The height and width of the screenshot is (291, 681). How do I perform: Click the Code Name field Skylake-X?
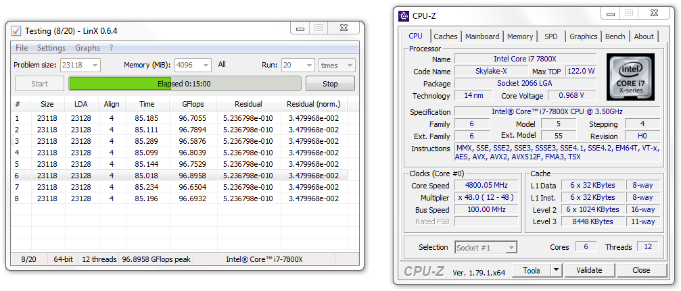[491, 71]
